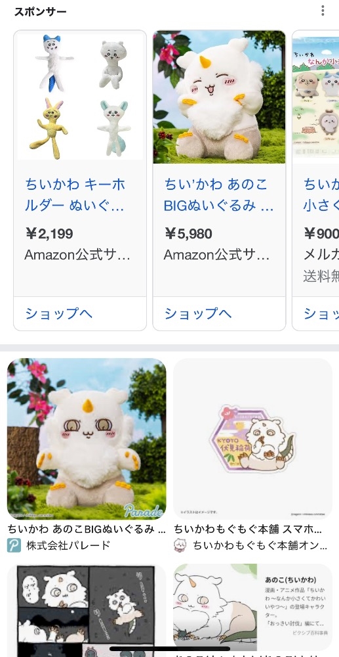Click ちいかわもぐもぐ本舗 スマホ… result title
This screenshot has width=339, height=657.
point(249,529)
